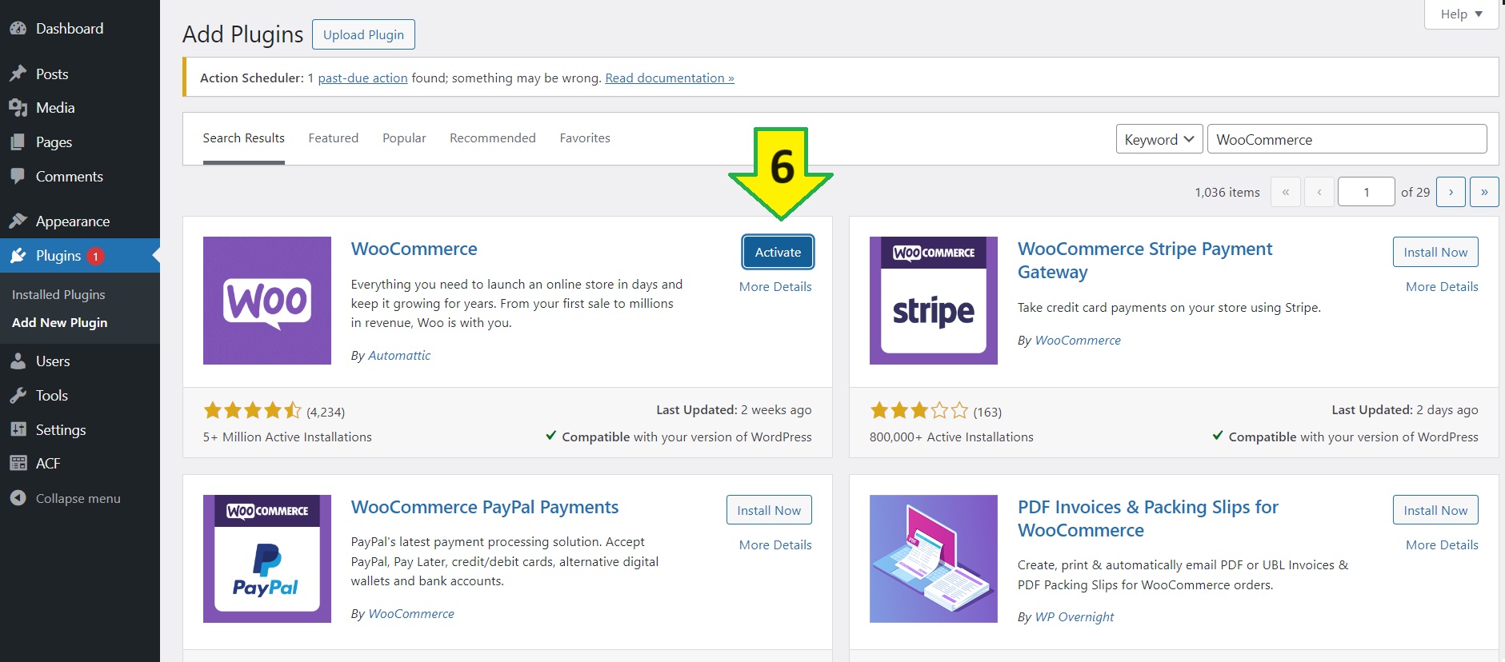Viewport: 1505px width, 662px height.
Task: Open the WP Overnight author link
Action: click(1075, 616)
